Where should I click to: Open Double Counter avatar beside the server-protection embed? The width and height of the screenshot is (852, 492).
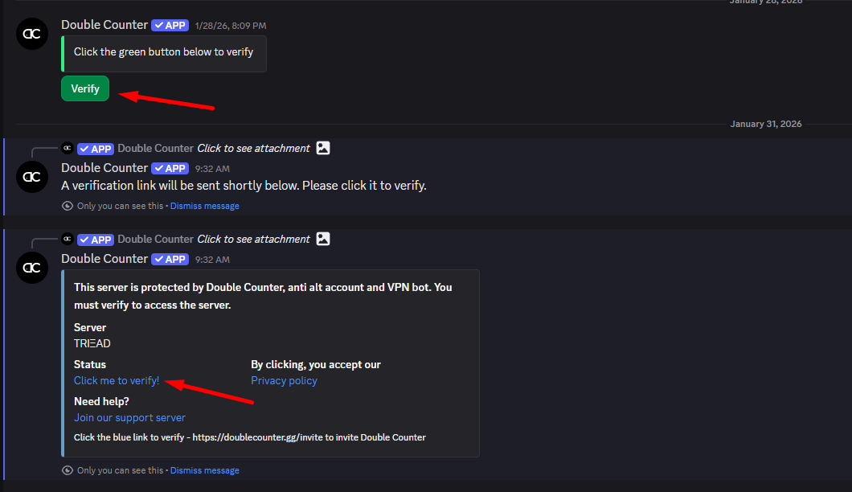tap(33, 268)
